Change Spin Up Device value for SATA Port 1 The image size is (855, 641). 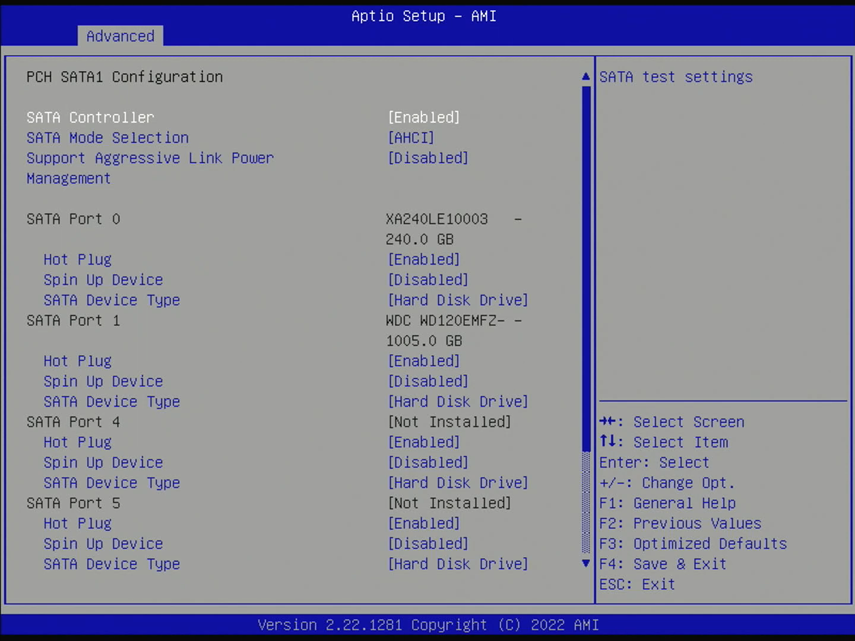(427, 381)
